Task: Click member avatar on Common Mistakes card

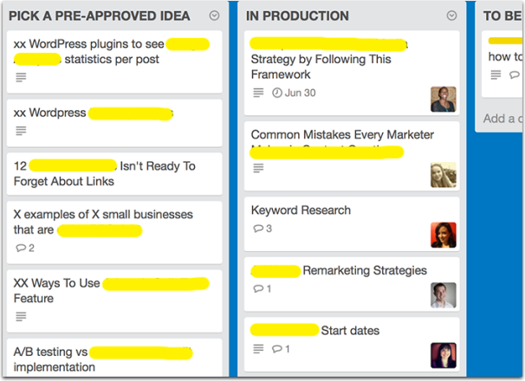Action: tap(443, 175)
